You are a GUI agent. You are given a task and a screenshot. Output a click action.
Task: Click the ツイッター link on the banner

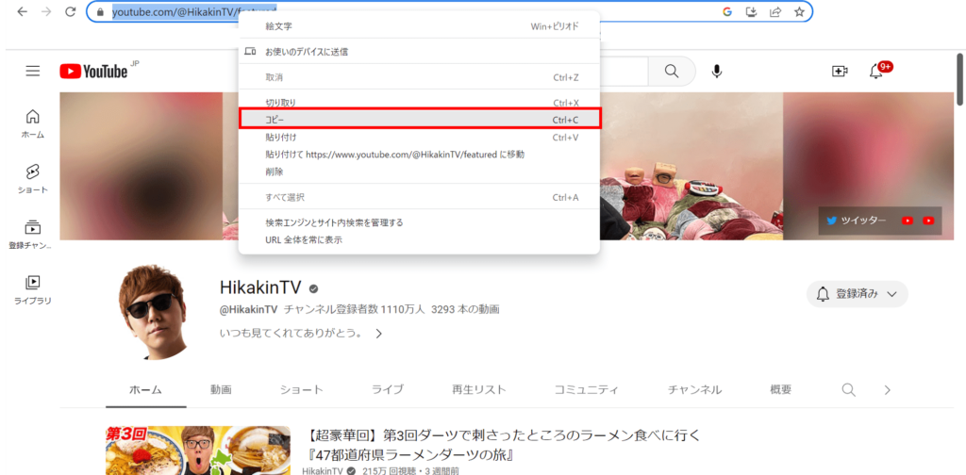[x=857, y=221]
